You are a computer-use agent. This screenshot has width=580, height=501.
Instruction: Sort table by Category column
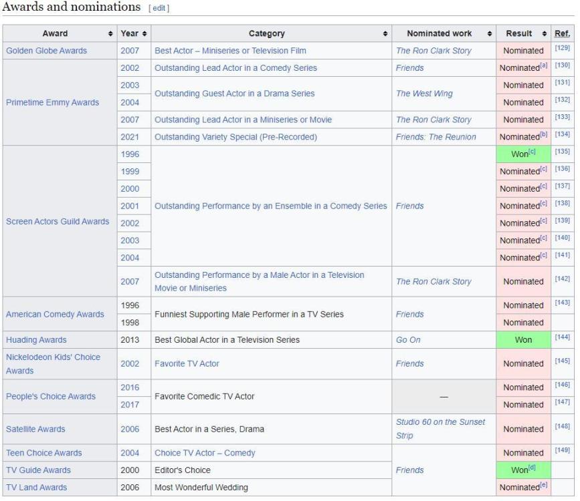[x=385, y=34]
